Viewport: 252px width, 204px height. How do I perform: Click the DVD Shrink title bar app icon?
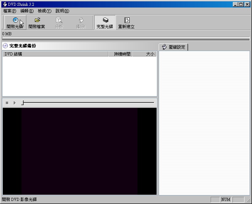pyautogui.click(x=5, y=4)
